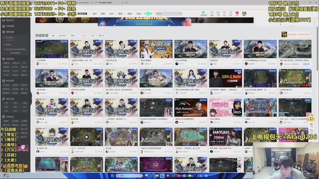
Task: Open the HLE.Kanavi stream thumbnail
Action: coord(191,107)
